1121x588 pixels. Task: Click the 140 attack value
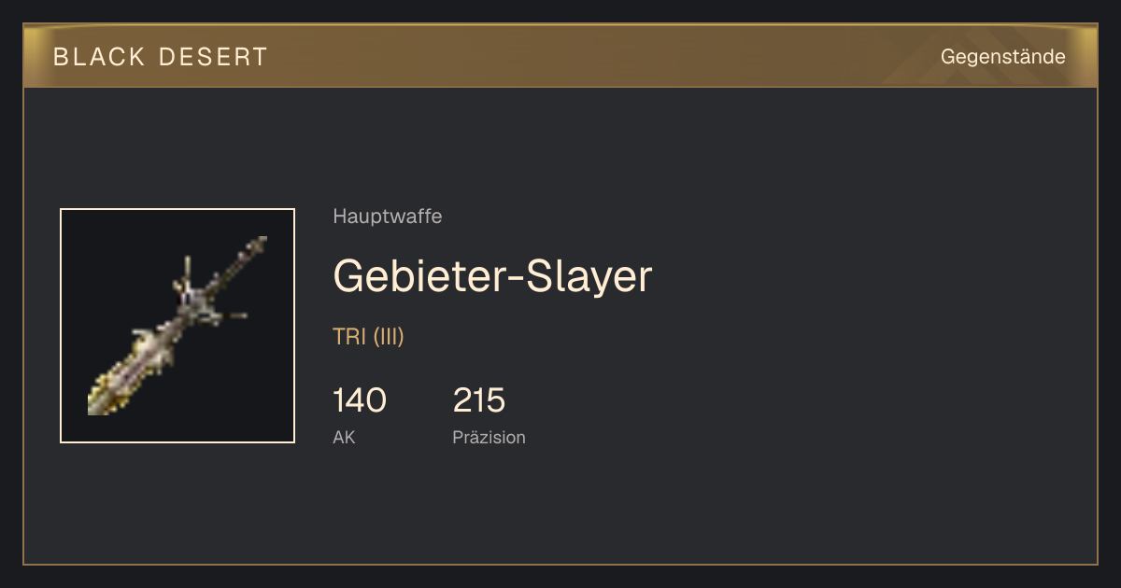coord(360,400)
